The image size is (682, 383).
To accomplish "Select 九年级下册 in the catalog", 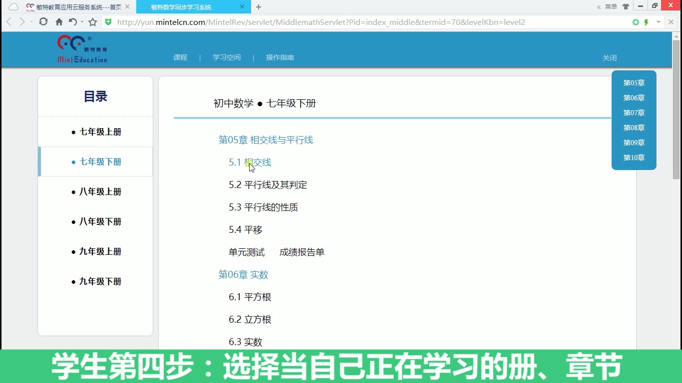I will (95, 281).
